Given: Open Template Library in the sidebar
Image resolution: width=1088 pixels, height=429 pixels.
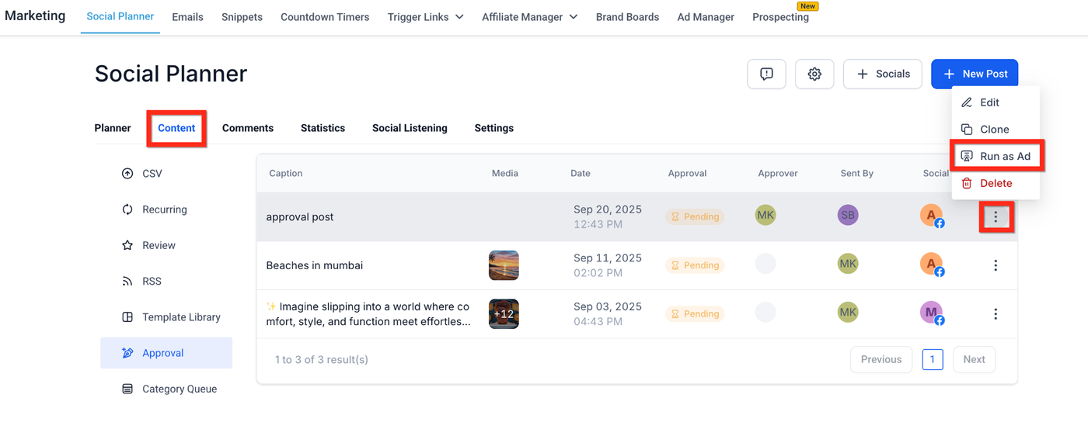Looking at the screenshot, I should tap(181, 317).
